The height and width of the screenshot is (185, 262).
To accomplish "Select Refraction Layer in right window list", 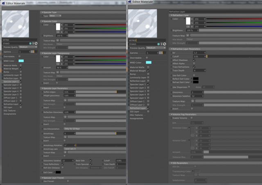I will 138,108.
